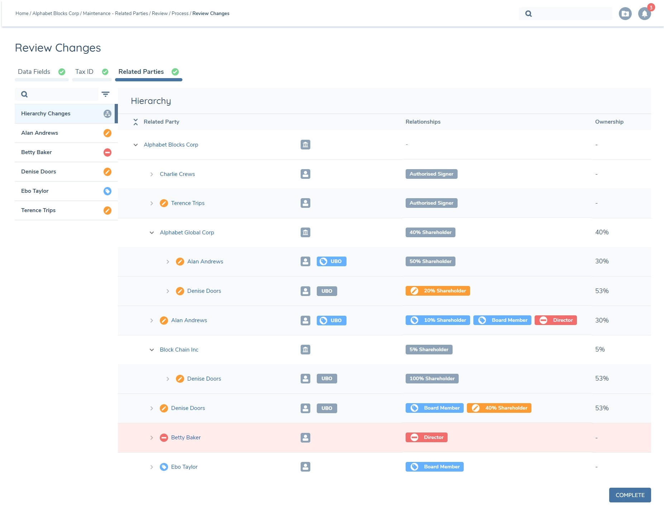Click the person icon next to Charlie Crews
The image size is (664, 511).
tap(305, 174)
